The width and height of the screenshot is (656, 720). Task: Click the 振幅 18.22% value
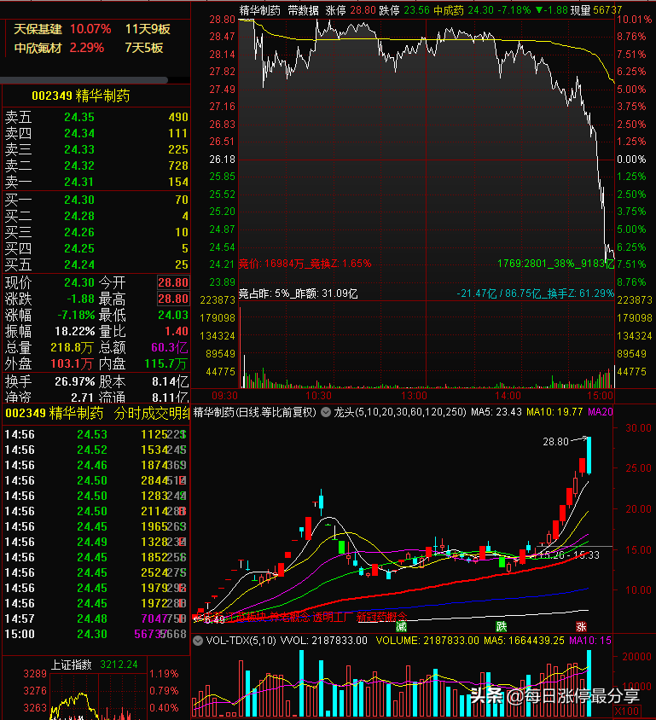click(75, 331)
